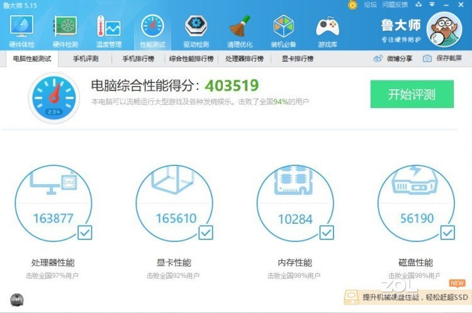Click the 处理器性能 label
Screen dimensions: 472x313
(53, 263)
